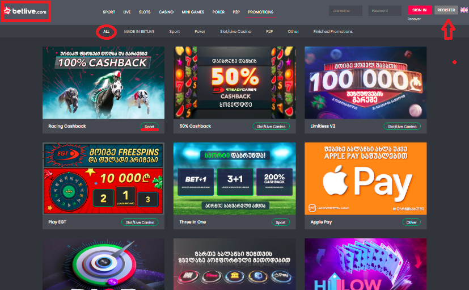Click the Other tag on Apple Pay
The image size is (469, 290).
(411, 222)
